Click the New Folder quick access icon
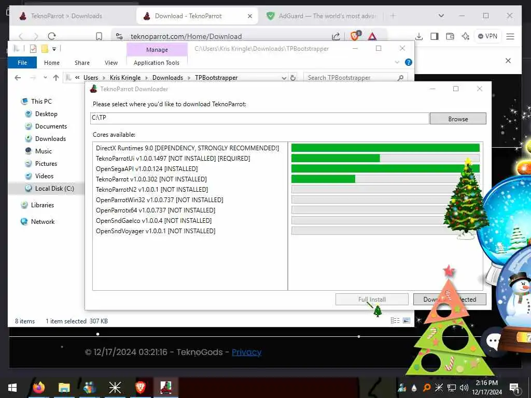 (45, 49)
